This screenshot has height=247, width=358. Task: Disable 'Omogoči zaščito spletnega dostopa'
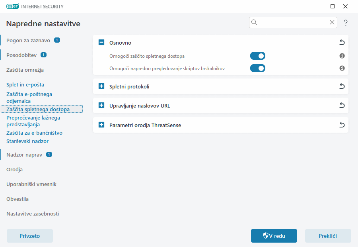[x=258, y=56]
